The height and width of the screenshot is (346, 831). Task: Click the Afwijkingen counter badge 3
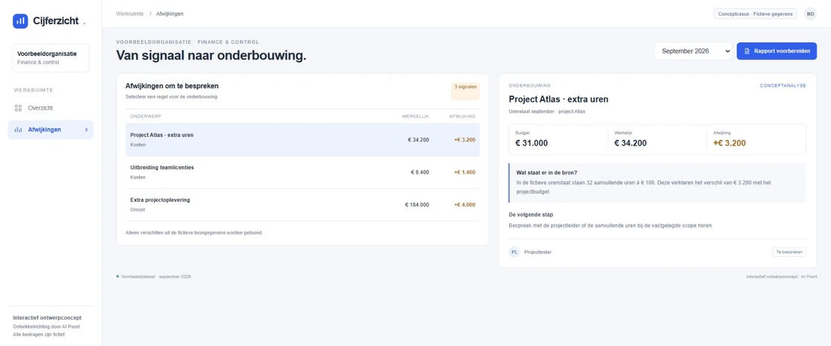[86, 130]
